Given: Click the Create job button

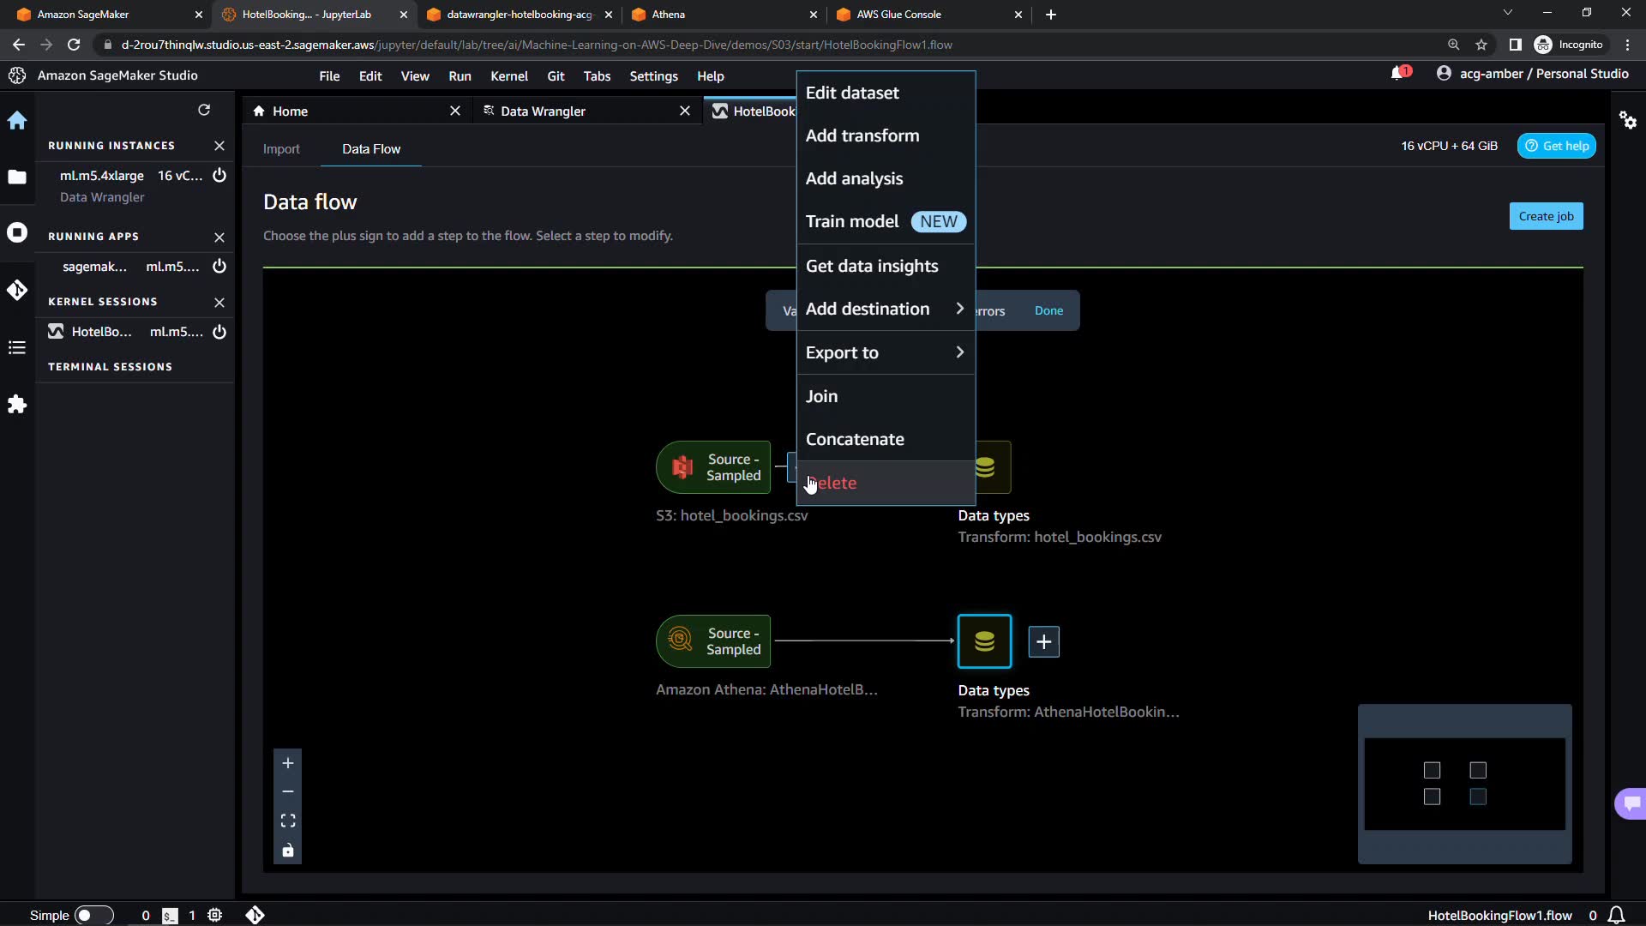Looking at the screenshot, I should [1546, 216].
